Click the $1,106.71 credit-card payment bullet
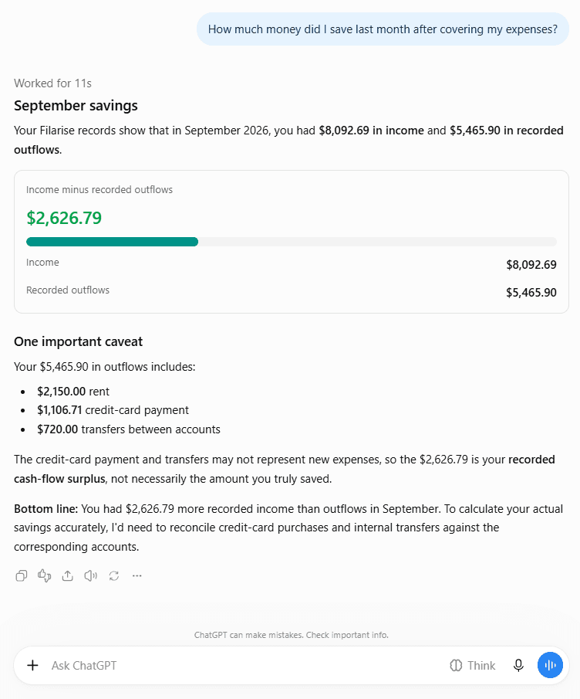The image size is (580, 699). (x=113, y=410)
